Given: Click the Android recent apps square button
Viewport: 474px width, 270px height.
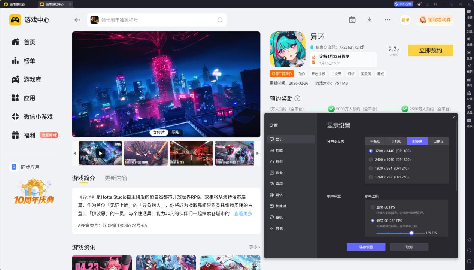Looking at the screenshot, I should click(x=469, y=261).
